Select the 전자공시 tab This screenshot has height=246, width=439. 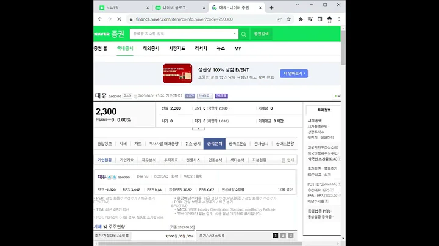[261, 144]
